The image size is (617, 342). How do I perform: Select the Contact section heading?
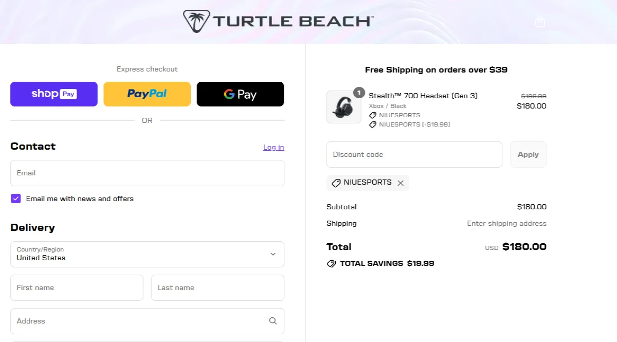32,146
